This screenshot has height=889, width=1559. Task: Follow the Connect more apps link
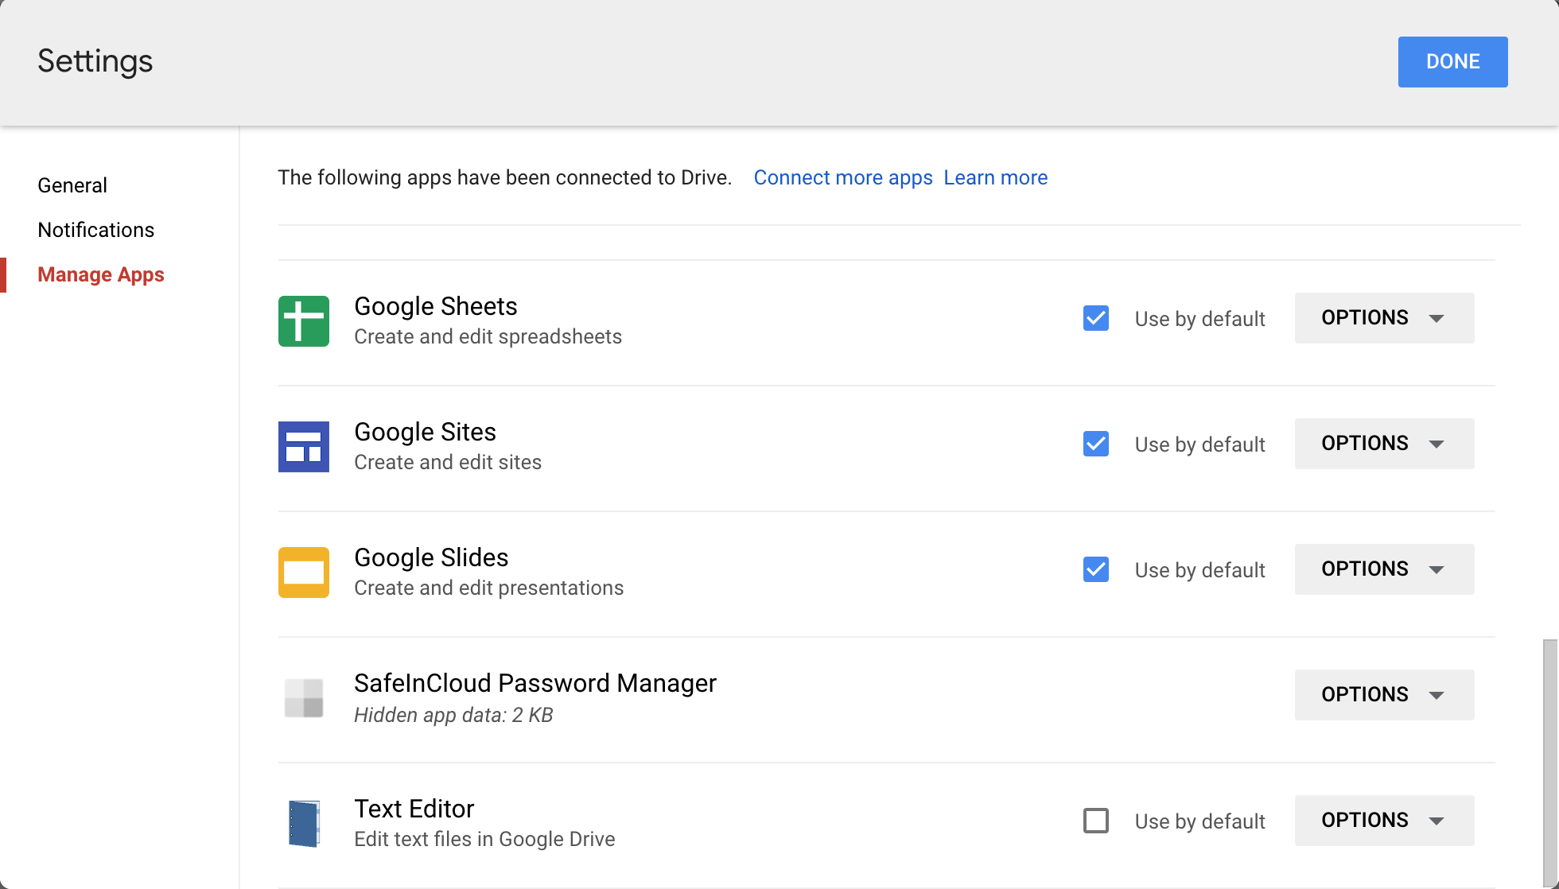tap(843, 177)
